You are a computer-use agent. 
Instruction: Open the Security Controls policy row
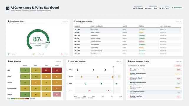click(x=128, y=39)
